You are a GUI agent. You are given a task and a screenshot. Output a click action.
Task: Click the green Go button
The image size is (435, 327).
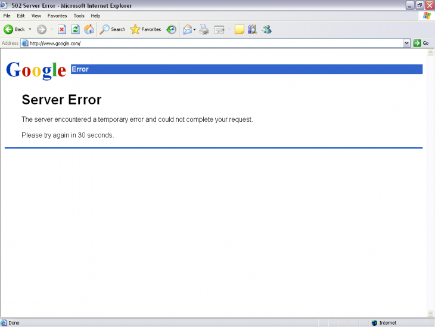421,43
